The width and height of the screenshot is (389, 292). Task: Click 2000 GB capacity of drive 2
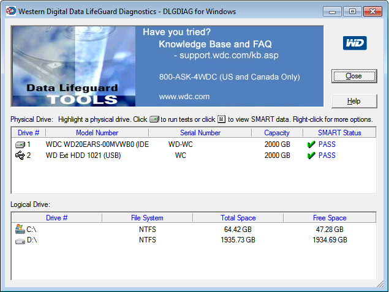click(x=277, y=155)
